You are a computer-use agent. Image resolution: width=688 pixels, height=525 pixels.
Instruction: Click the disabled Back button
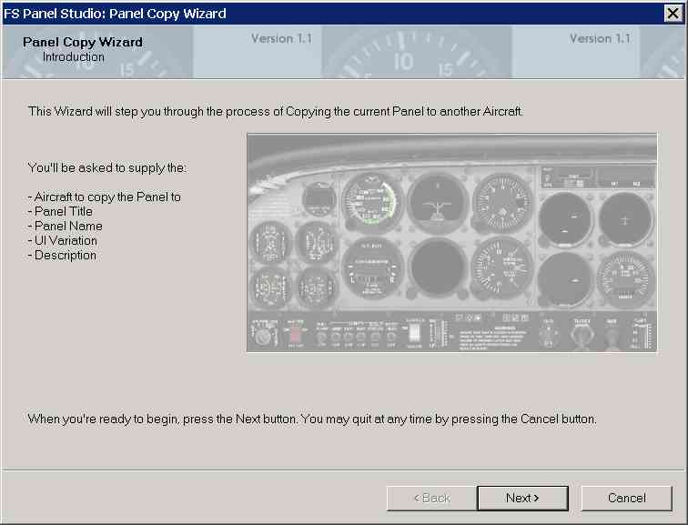(x=431, y=498)
